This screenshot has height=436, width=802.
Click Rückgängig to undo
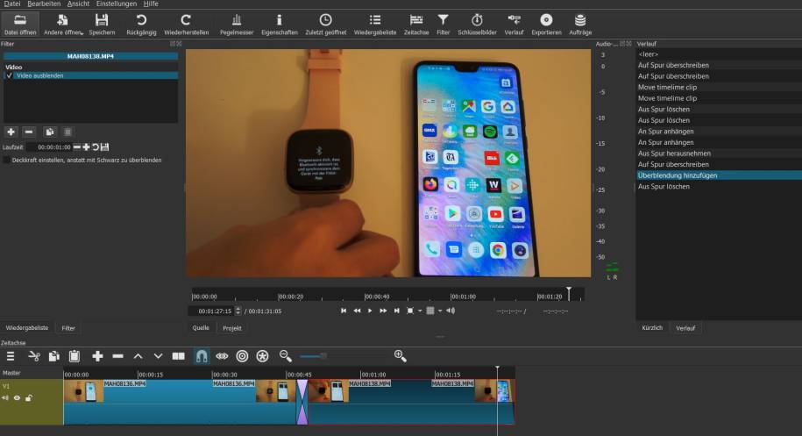pos(141,24)
